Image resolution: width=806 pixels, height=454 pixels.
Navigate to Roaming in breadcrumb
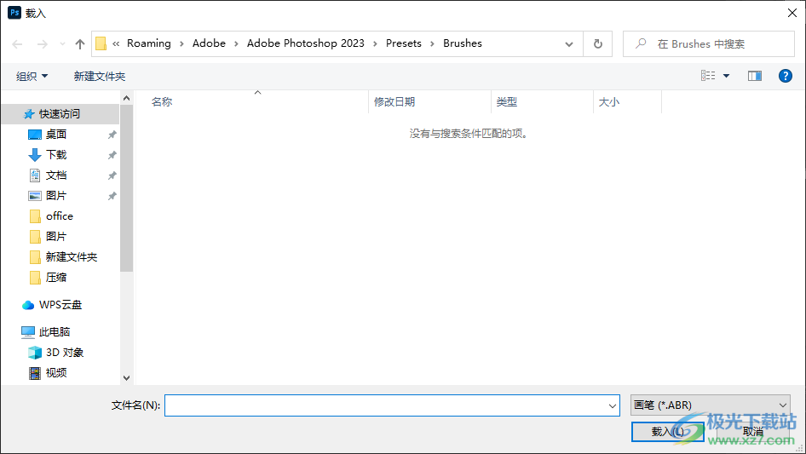149,43
